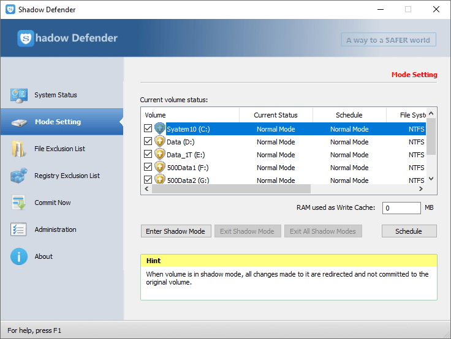
Task: Click the Mode Setting drive icon
Action: coord(19,122)
